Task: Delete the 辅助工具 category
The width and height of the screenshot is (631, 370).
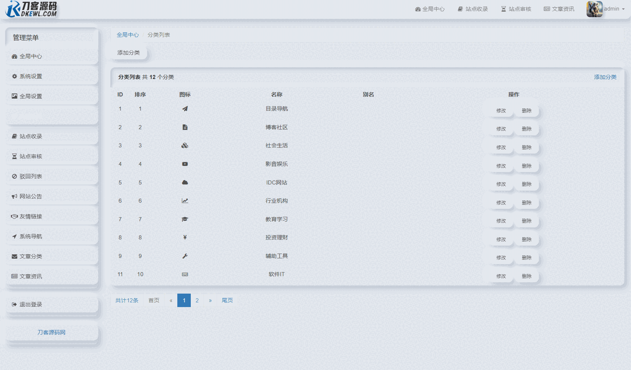Action: coord(527,258)
